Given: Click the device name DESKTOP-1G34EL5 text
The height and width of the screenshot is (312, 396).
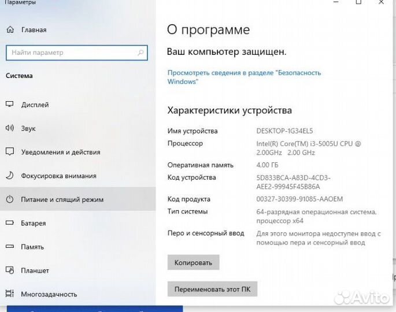Looking at the screenshot, I should click(284, 131).
